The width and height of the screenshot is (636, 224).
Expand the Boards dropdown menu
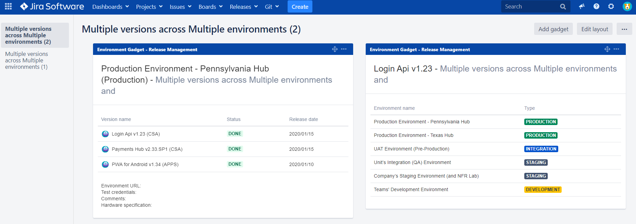(x=211, y=7)
